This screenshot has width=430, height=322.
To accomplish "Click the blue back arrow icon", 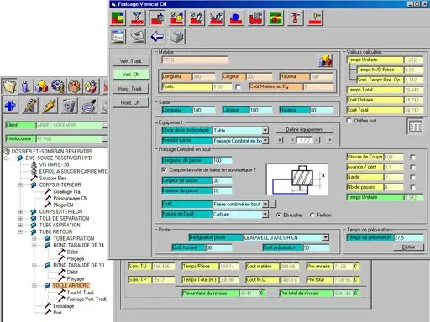I will pos(157,37).
